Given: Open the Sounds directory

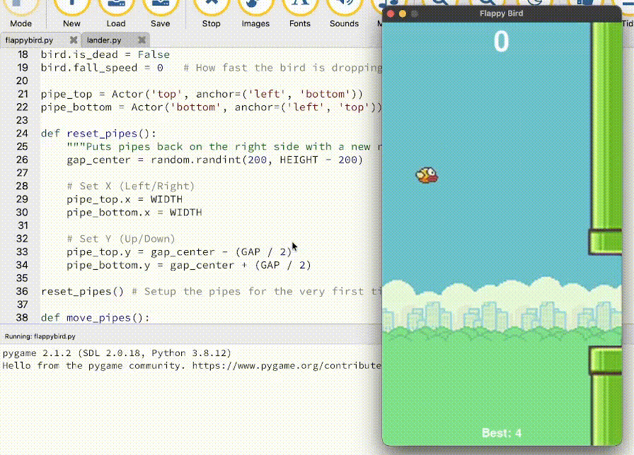Looking at the screenshot, I should coord(344,14).
